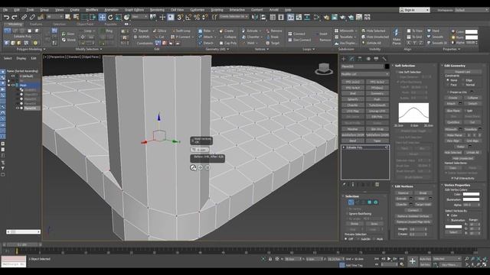Choose Vertex sub-object icon in Selection rollout

tap(351, 202)
